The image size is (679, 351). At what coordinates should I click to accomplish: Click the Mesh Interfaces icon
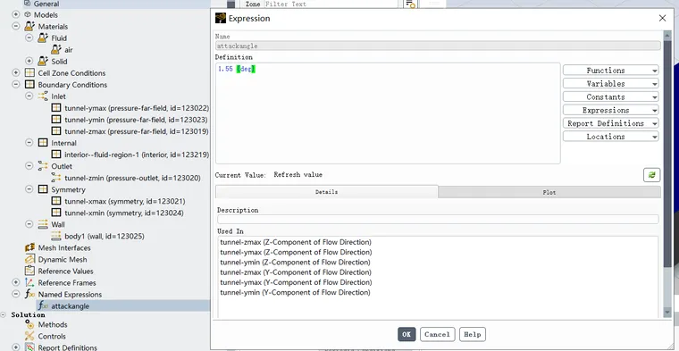tap(29, 247)
